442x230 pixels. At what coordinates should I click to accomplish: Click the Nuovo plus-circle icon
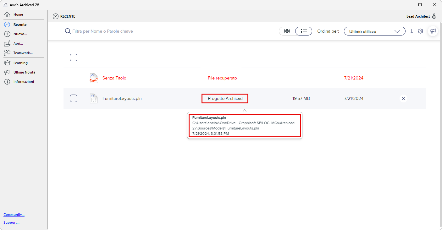coord(7,34)
